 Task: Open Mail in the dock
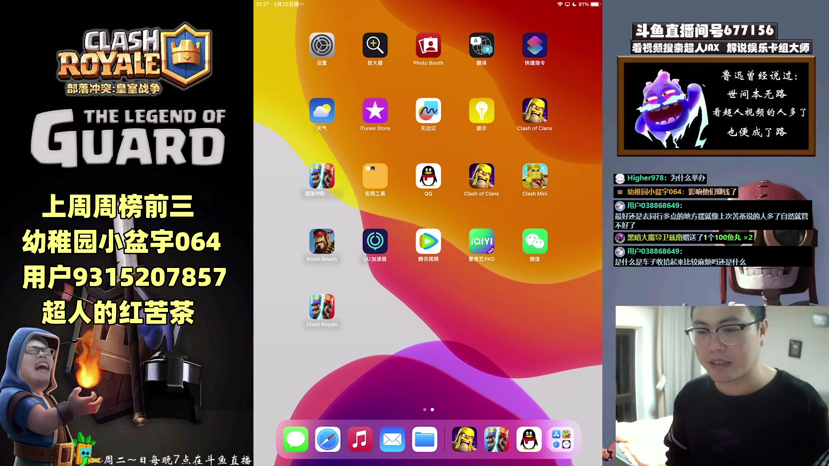(392, 439)
